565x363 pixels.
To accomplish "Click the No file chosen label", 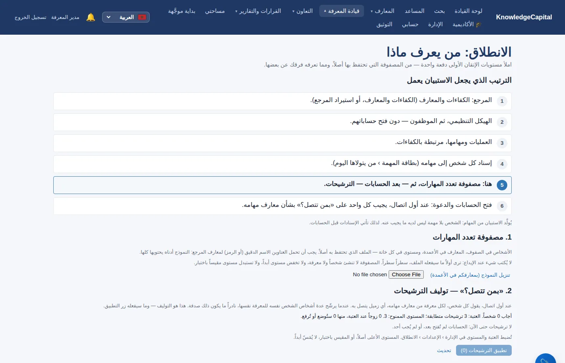I will pyautogui.click(x=370, y=275).
